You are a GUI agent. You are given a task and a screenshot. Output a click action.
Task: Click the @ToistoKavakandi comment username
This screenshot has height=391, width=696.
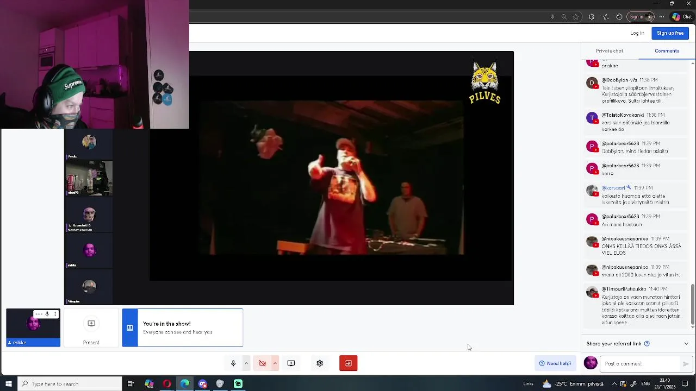(623, 115)
